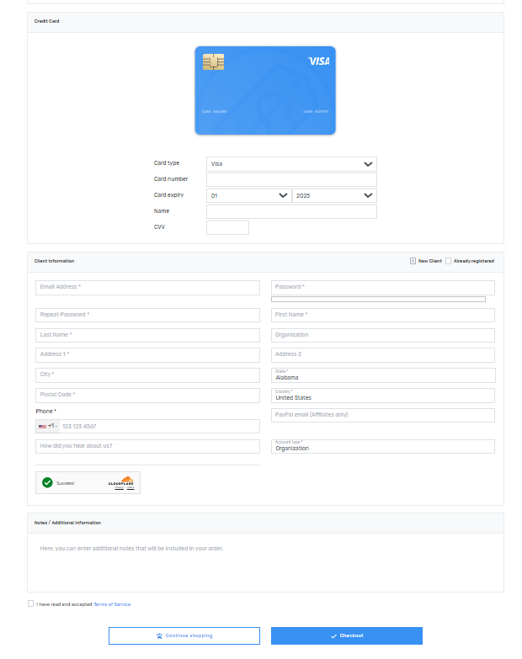The height and width of the screenshot is (659, 522).
Task: Select the New Client checkbox
Action: coord(413,261)
